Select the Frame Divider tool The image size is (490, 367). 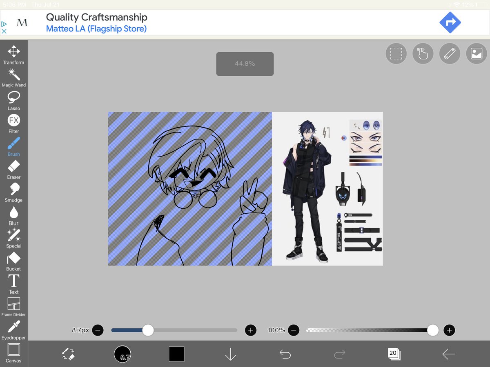tap(13, 307)
